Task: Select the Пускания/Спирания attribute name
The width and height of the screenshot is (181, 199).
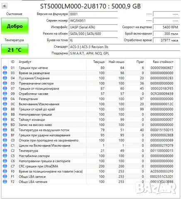Action: pyautogui.click(x=34, y=78)
